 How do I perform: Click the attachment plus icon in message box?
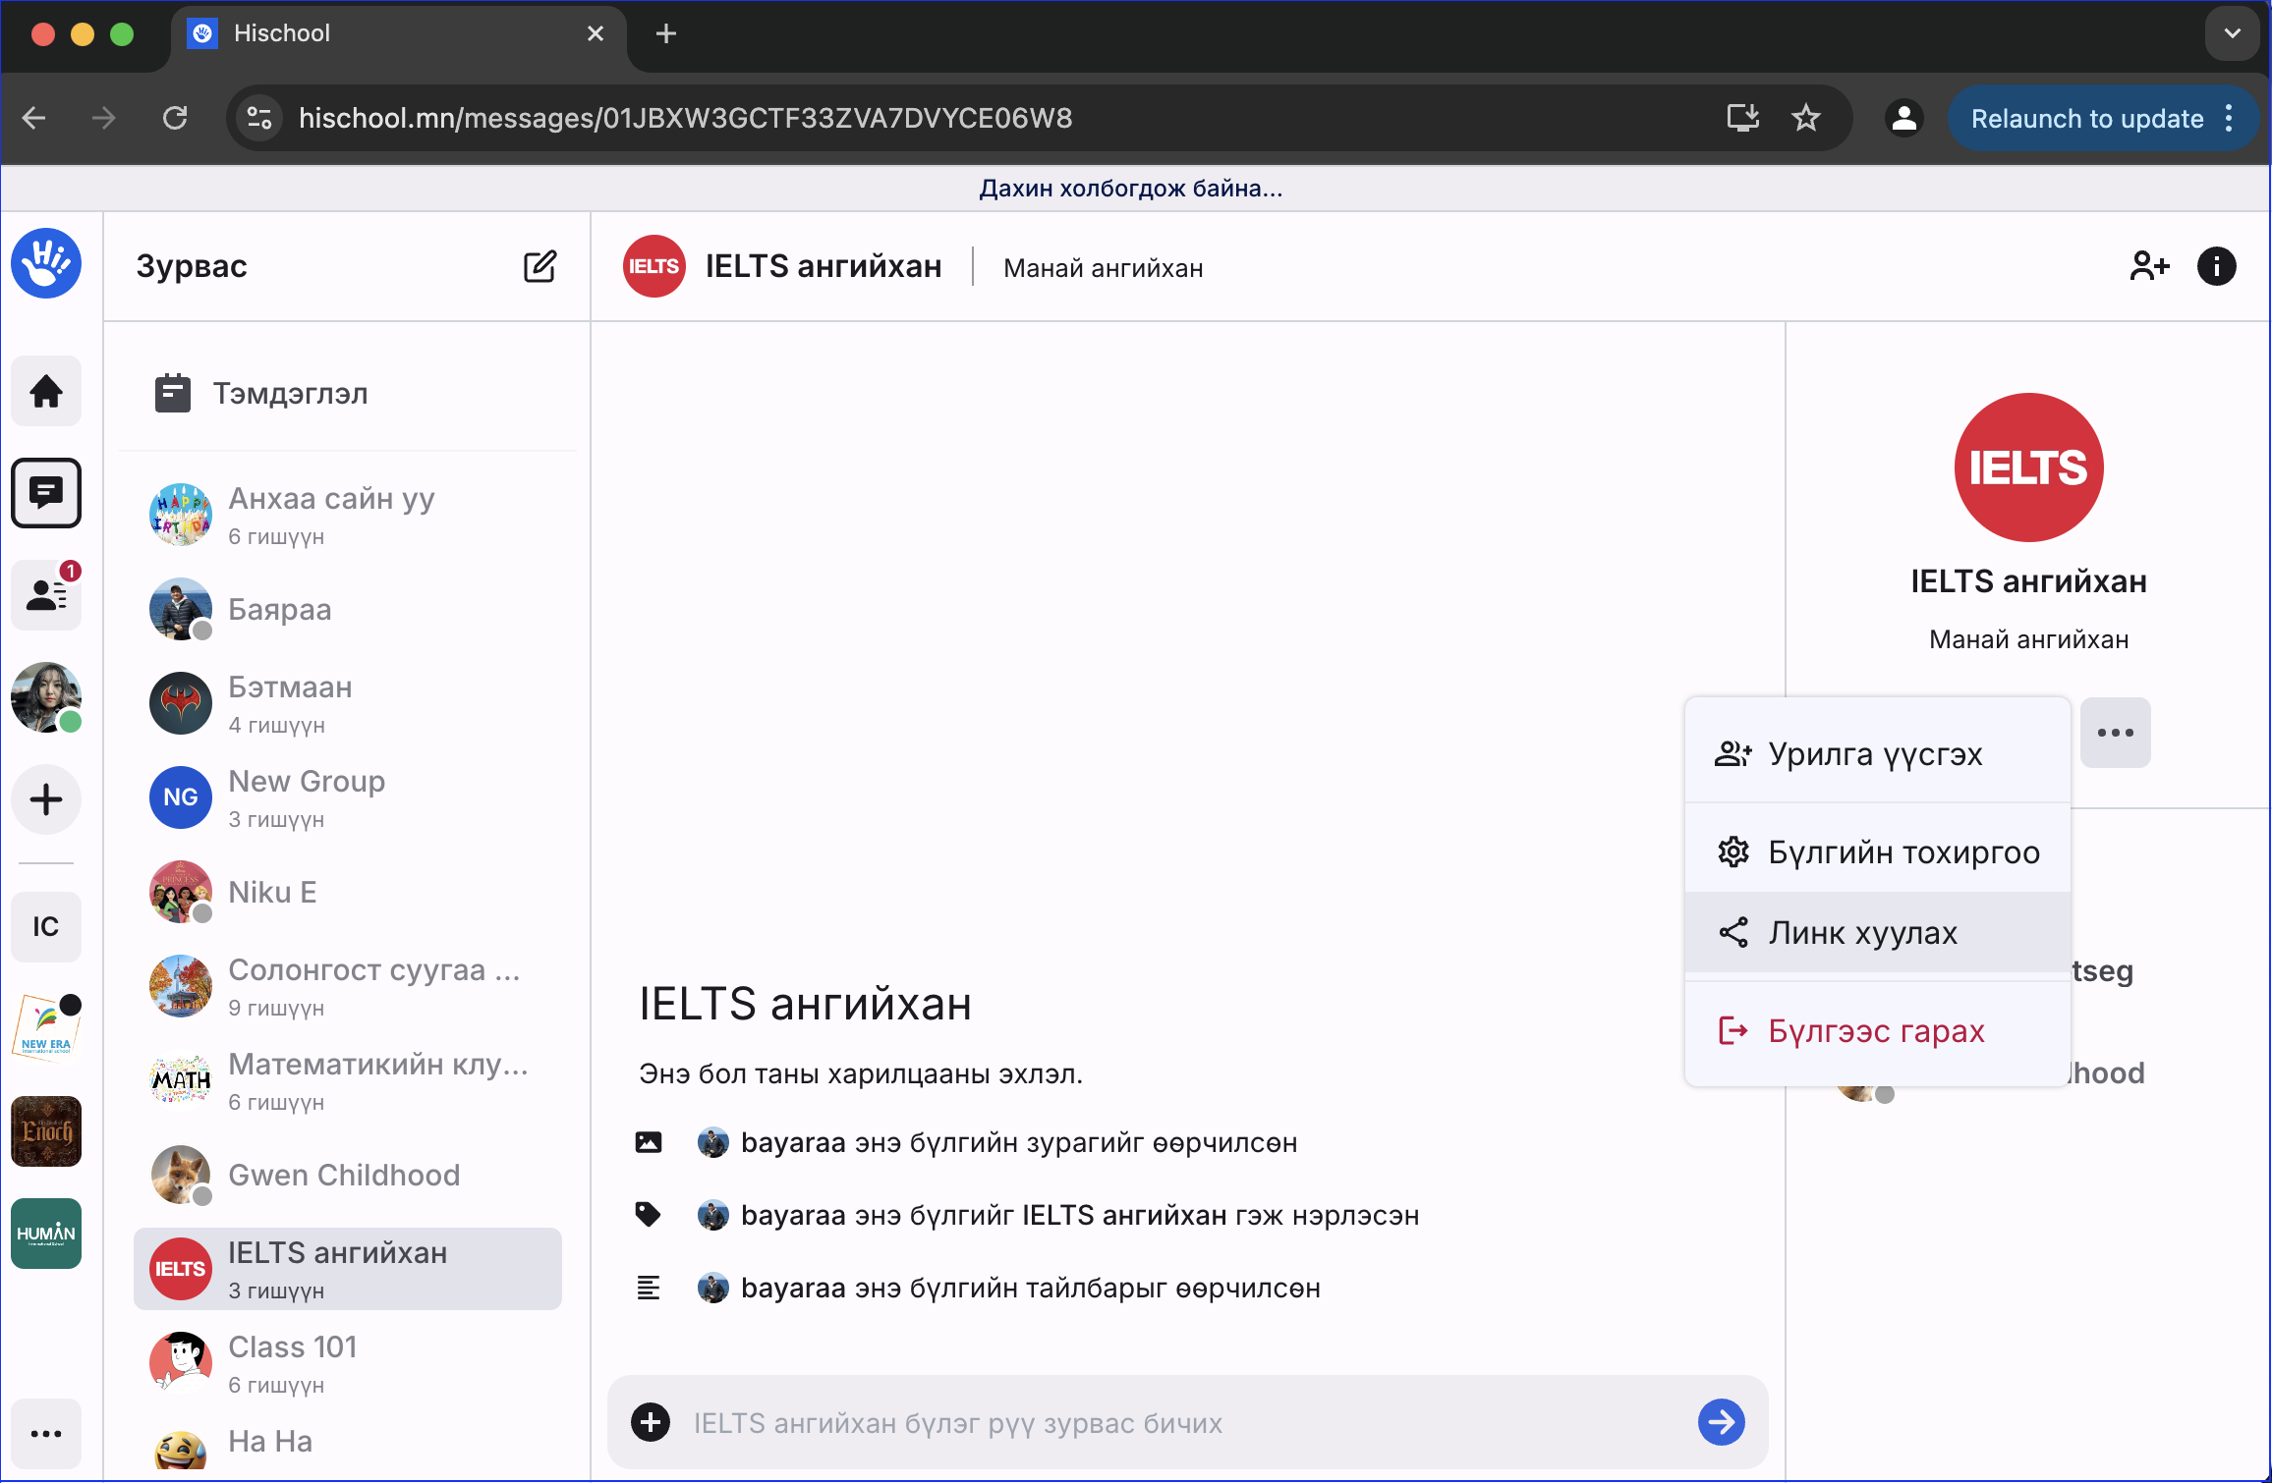(x=651, y=1421)
